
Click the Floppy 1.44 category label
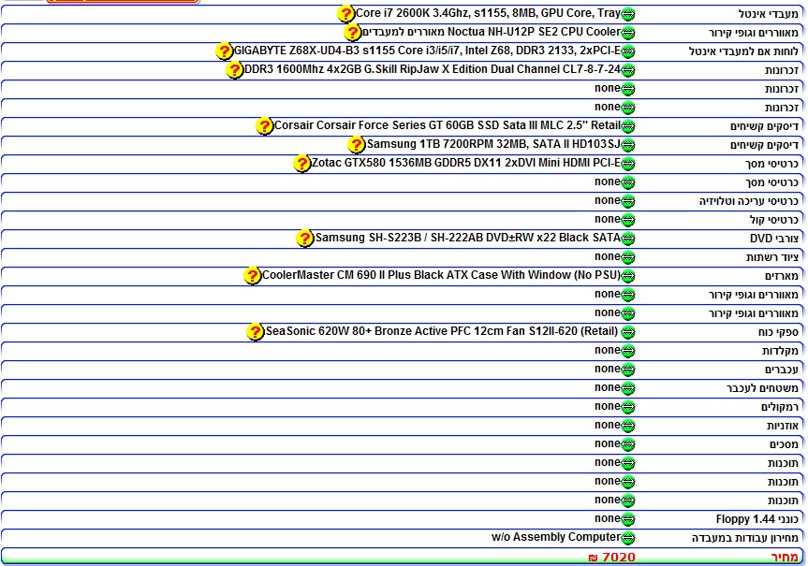[x=746, y=519]
